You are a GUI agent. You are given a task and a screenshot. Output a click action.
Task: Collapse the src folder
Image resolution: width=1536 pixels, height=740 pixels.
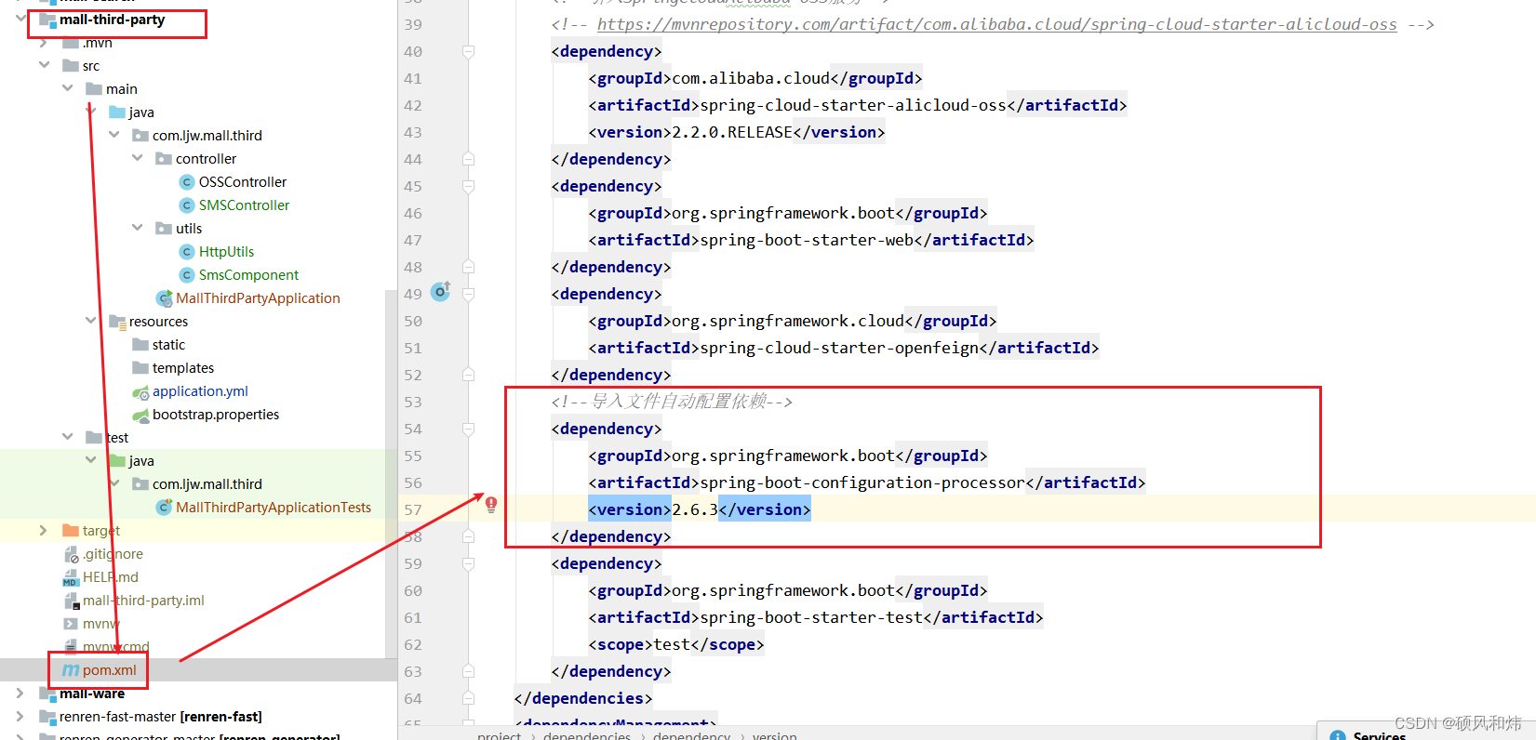(x=44, y=65)
